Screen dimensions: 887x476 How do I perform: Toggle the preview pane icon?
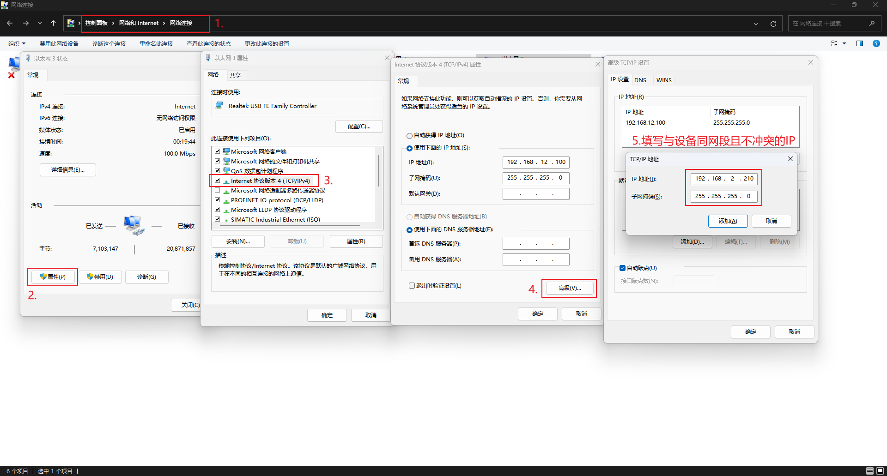[860, 43]
